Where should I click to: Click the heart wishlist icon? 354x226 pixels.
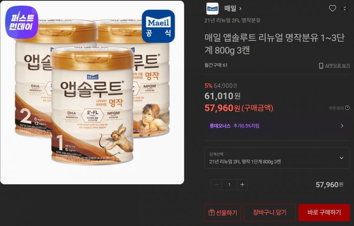pyautogui.click(x=332, y=8)
